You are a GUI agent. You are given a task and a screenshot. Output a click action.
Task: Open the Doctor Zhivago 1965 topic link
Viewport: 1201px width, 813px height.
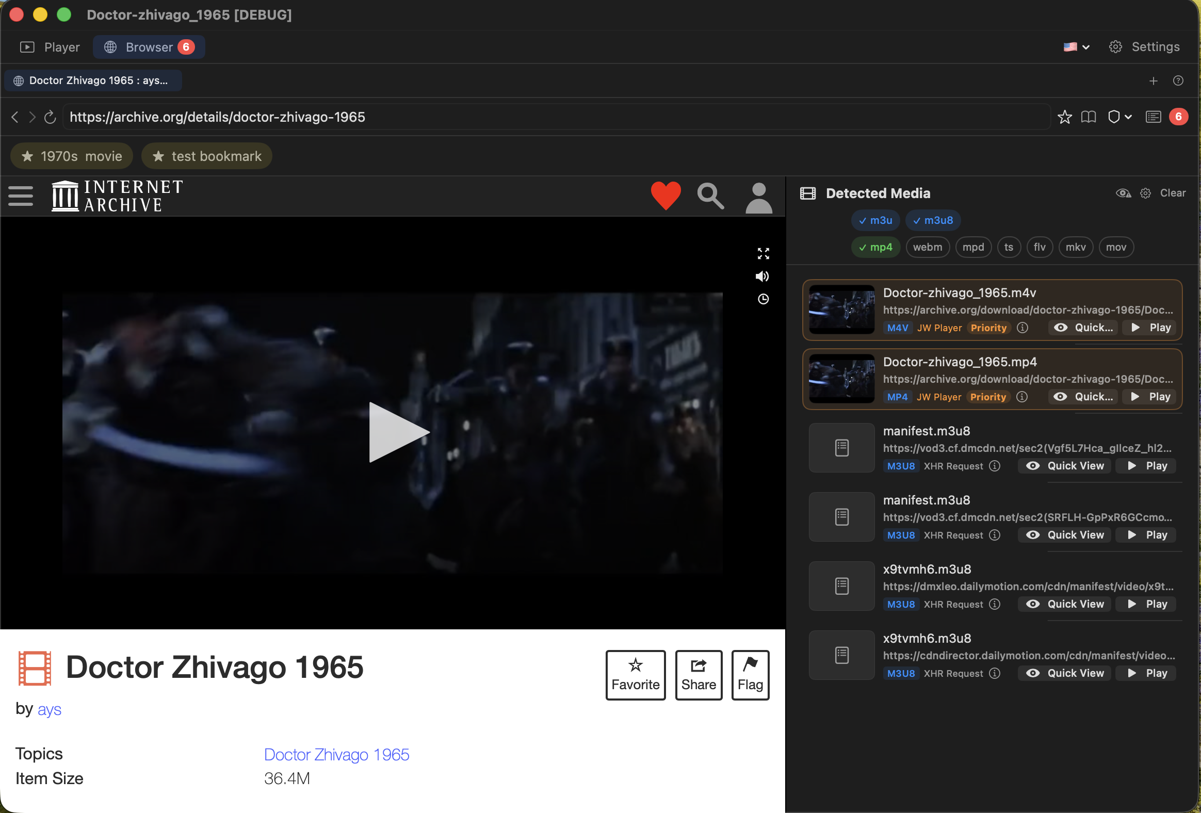pyautogui.click(x=336, y=755)
